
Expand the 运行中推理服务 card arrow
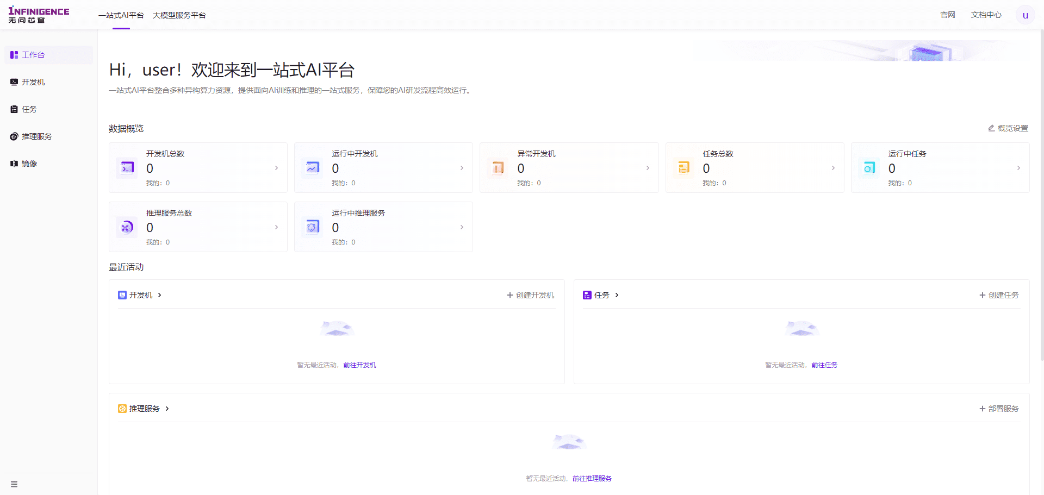coord(462,227)
